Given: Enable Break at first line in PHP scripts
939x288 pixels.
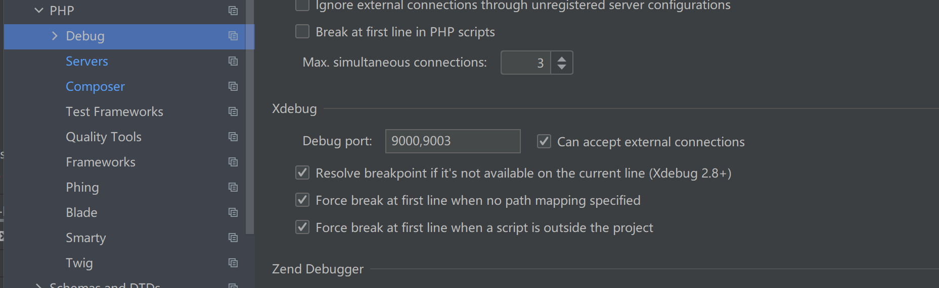Looking at the screenshot, I should [x=302, y=32].
